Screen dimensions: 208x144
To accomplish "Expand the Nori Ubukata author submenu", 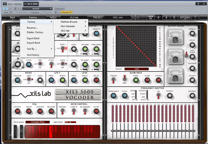I will [71, 26].
